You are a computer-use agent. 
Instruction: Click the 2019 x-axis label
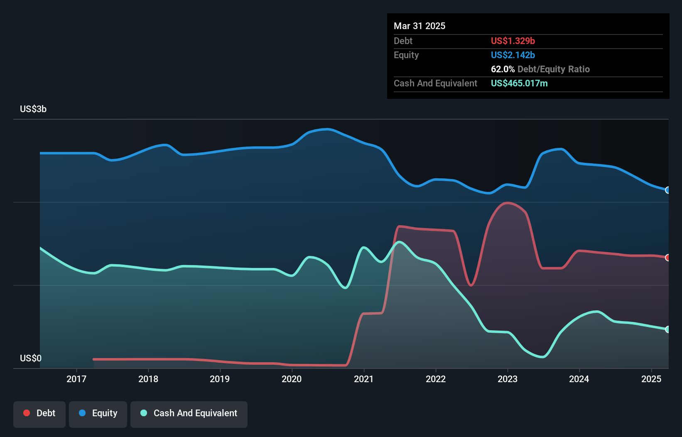pos(220,379)
